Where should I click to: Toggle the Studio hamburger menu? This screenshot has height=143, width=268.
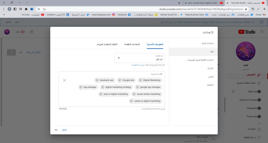coord(262,32)
